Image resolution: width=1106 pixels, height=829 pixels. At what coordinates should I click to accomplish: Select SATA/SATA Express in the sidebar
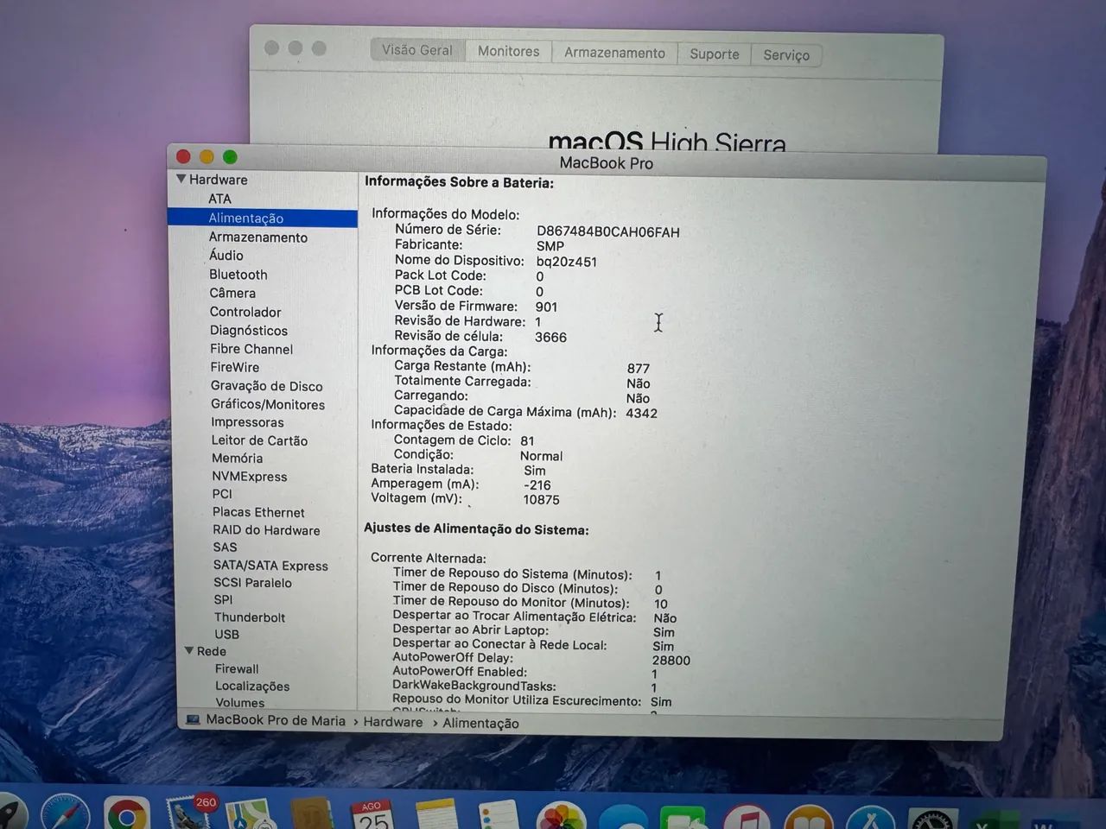point(270,566)
